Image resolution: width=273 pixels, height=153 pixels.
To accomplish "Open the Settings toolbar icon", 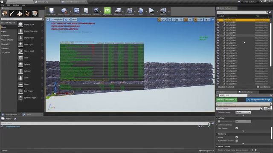I will (x=96, y=10).
